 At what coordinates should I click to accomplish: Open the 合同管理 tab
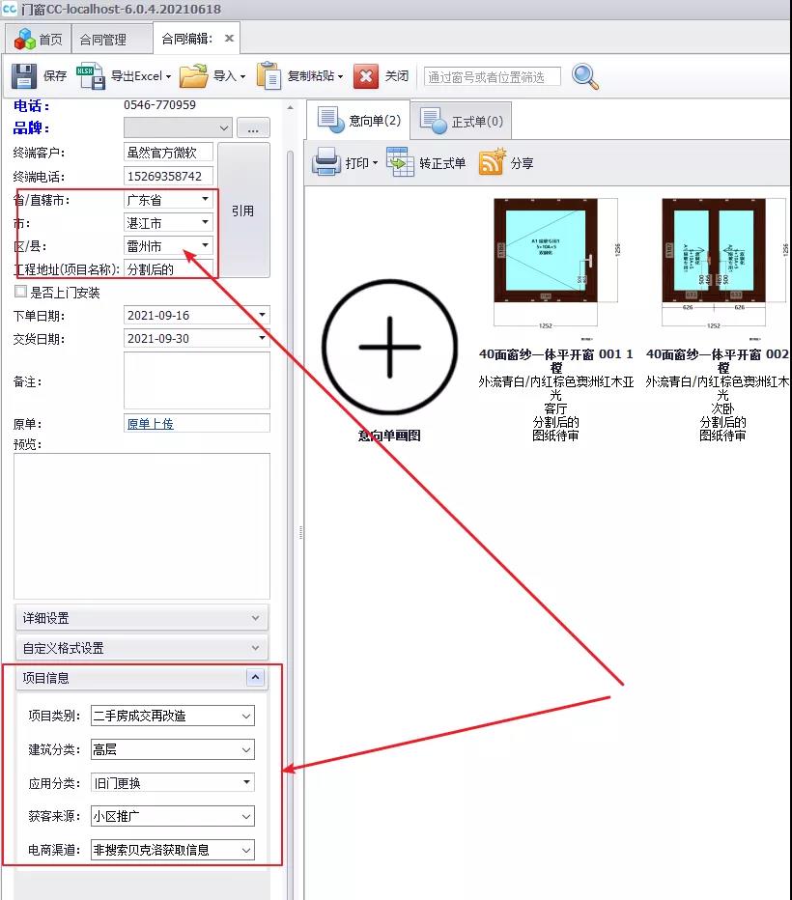click(102, 40)
